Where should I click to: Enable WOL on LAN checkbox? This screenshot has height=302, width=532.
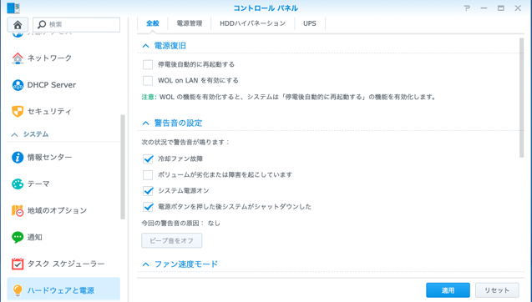click(148, 80)
